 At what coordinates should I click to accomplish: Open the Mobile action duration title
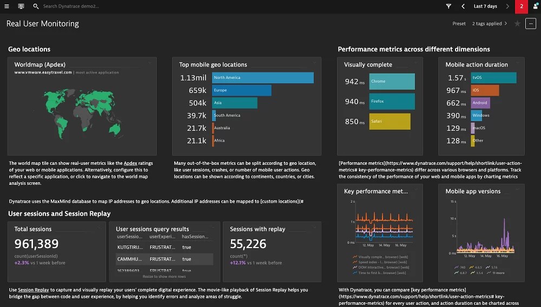(477, 64)
